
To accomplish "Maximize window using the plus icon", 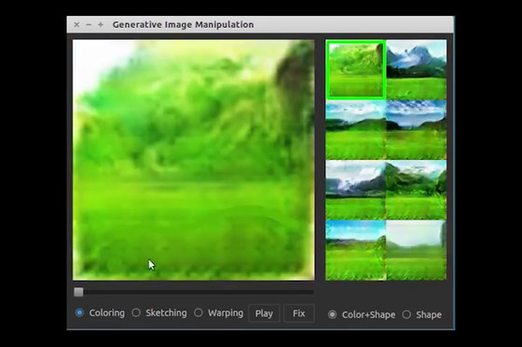I will pos(101,24).
